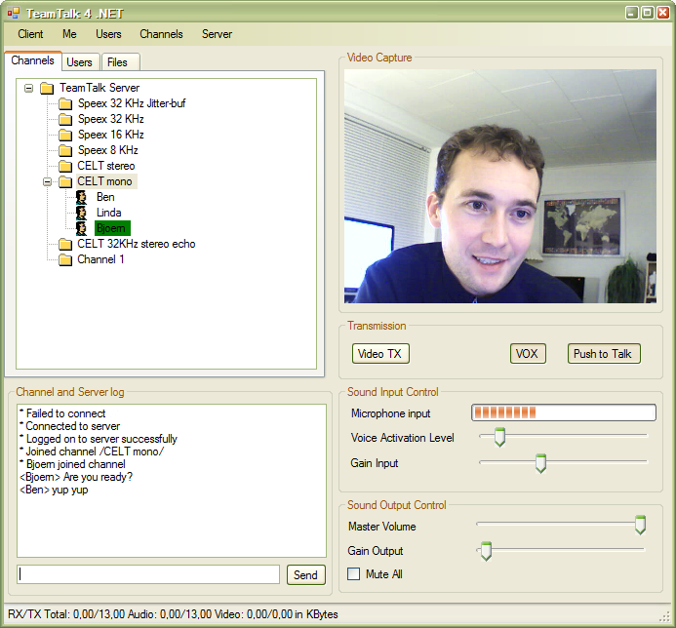The width and height of the screenshot is (676, 628).
Task: Enable the Mute All checkbox
Action: [x=354, y=574]
